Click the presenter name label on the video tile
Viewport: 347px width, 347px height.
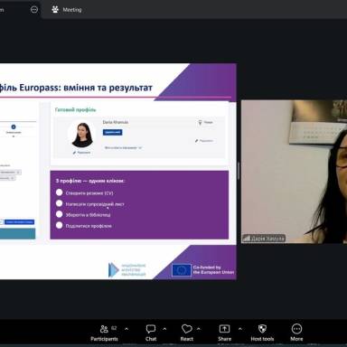(x=264, y=239)
